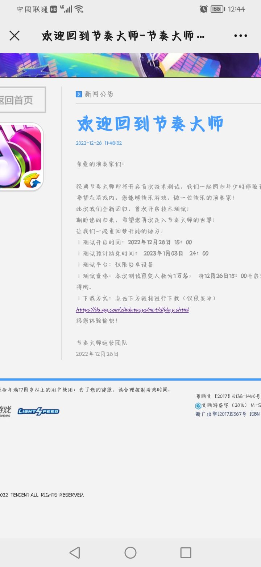This screenshot has height=567, width=261.
Task: Tap the Rhythm Master game app icon
Action: pyautogui.click(x=22, y=157)
